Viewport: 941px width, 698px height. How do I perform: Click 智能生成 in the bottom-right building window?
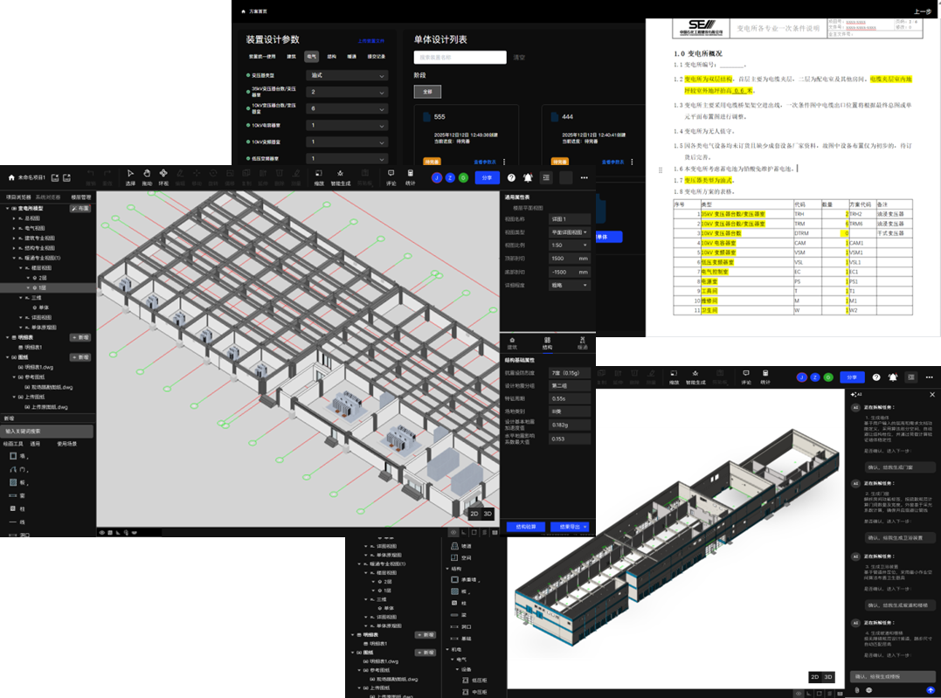tap(695, 377)
